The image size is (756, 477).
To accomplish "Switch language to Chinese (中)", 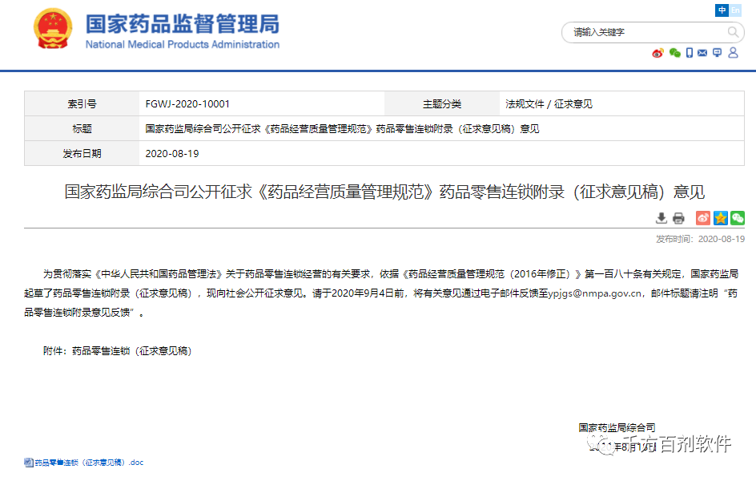I will 722,10.
